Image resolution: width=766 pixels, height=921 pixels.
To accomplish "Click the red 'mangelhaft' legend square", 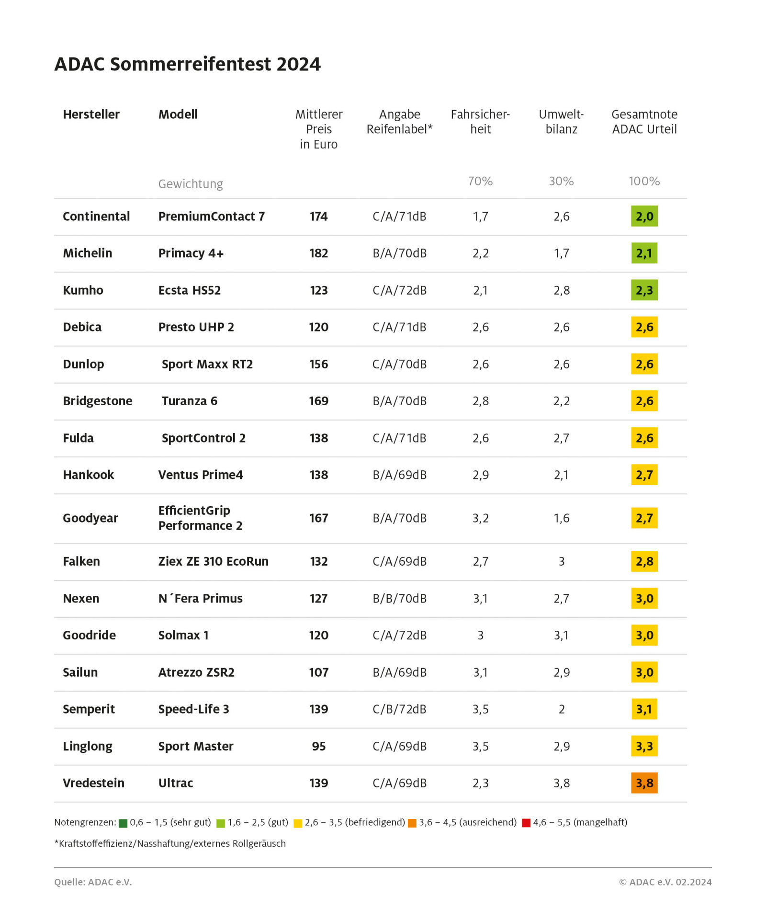I will point(526,823).
